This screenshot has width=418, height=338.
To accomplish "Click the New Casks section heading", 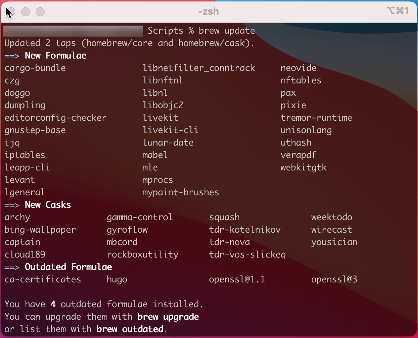I will coord(48,205).
